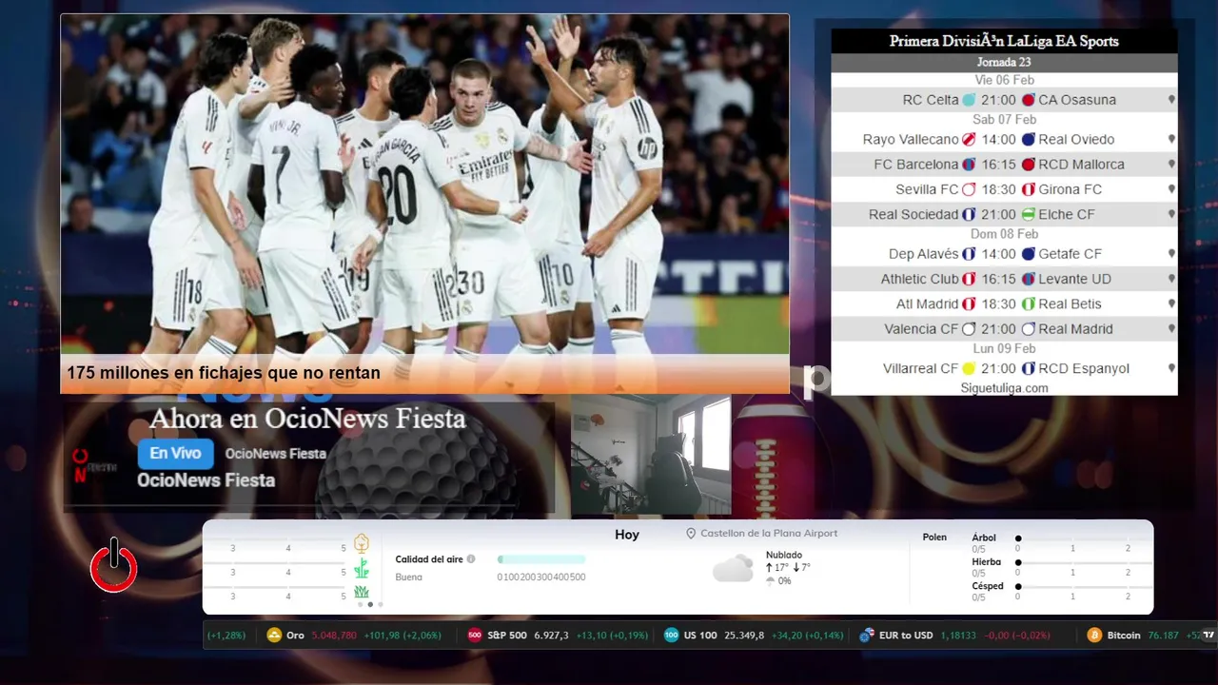Select the Rayo Vallecano crest icon

click(x=969, y=139)
